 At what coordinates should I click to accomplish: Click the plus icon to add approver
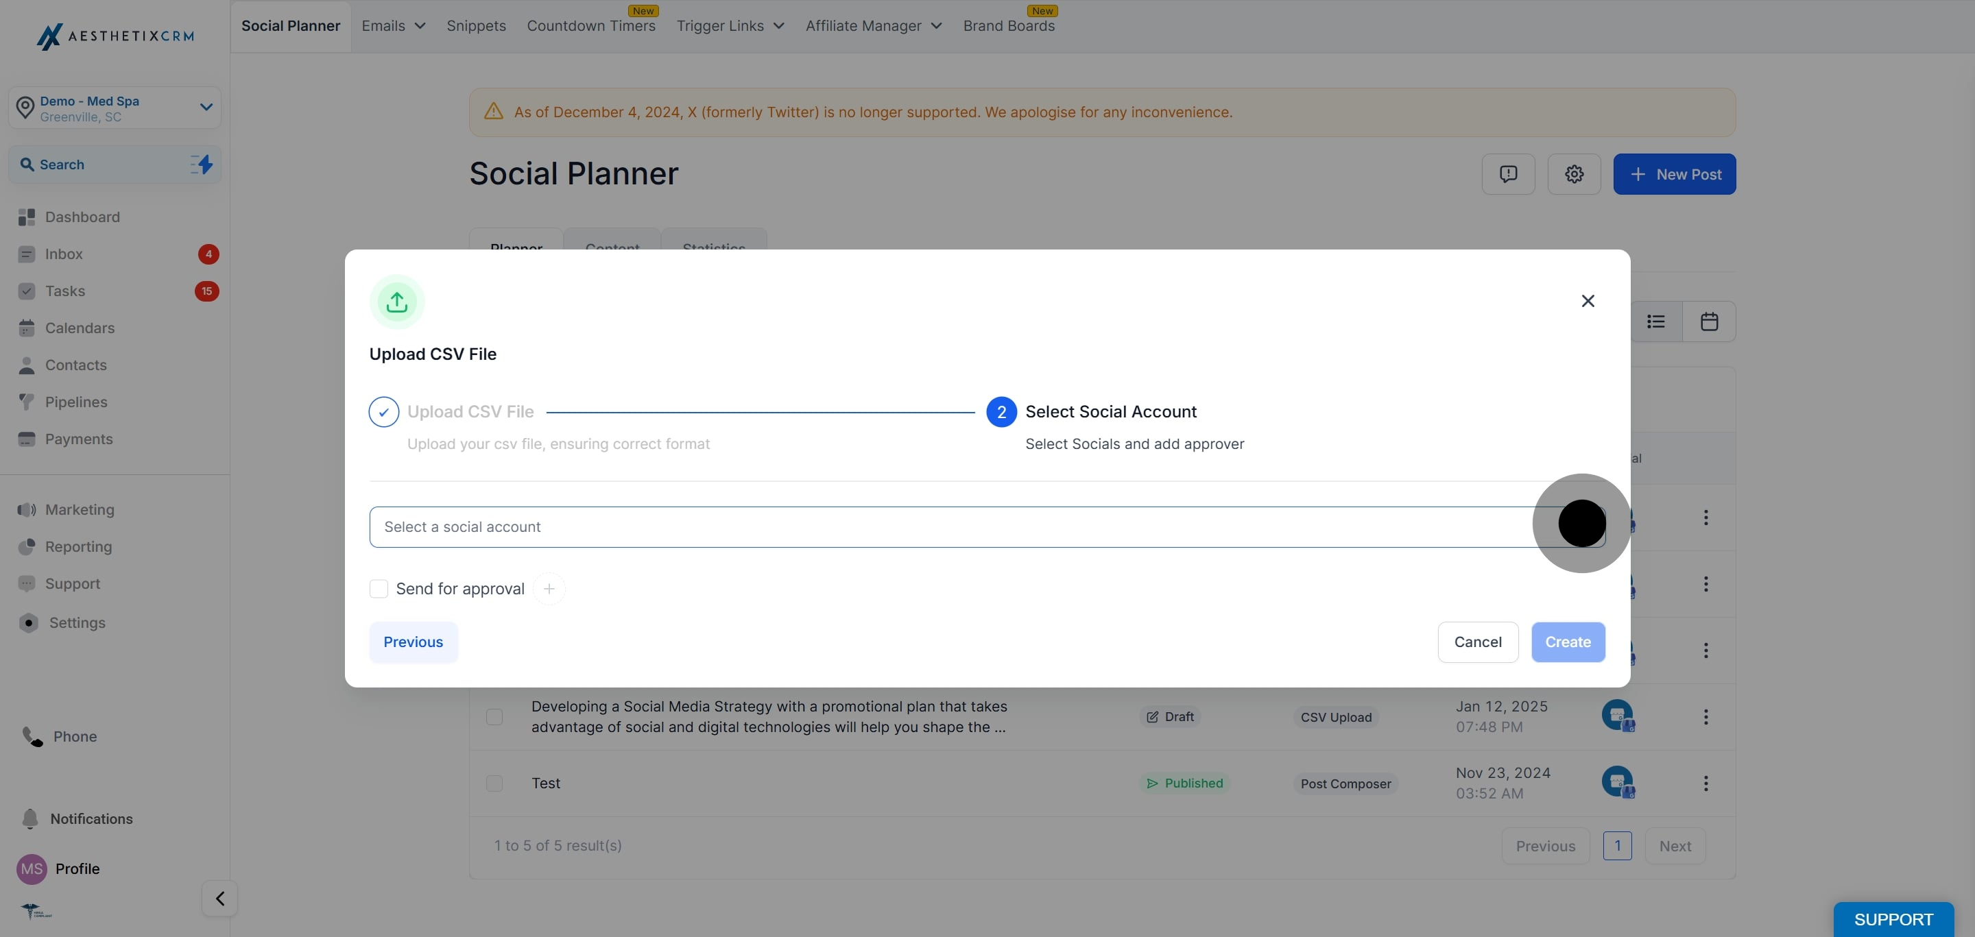[x=549, y=588]
